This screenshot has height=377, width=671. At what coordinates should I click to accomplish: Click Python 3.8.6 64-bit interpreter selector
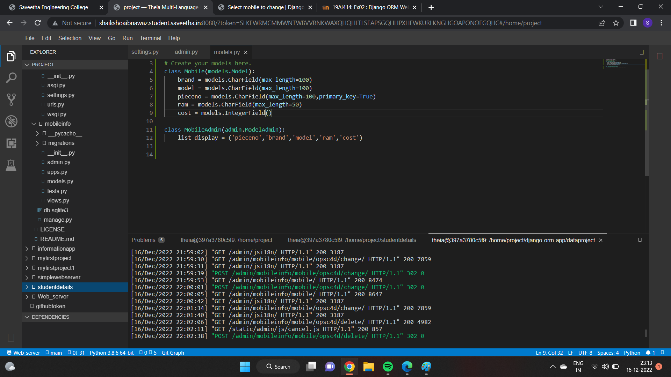click(x=111, y=353)
